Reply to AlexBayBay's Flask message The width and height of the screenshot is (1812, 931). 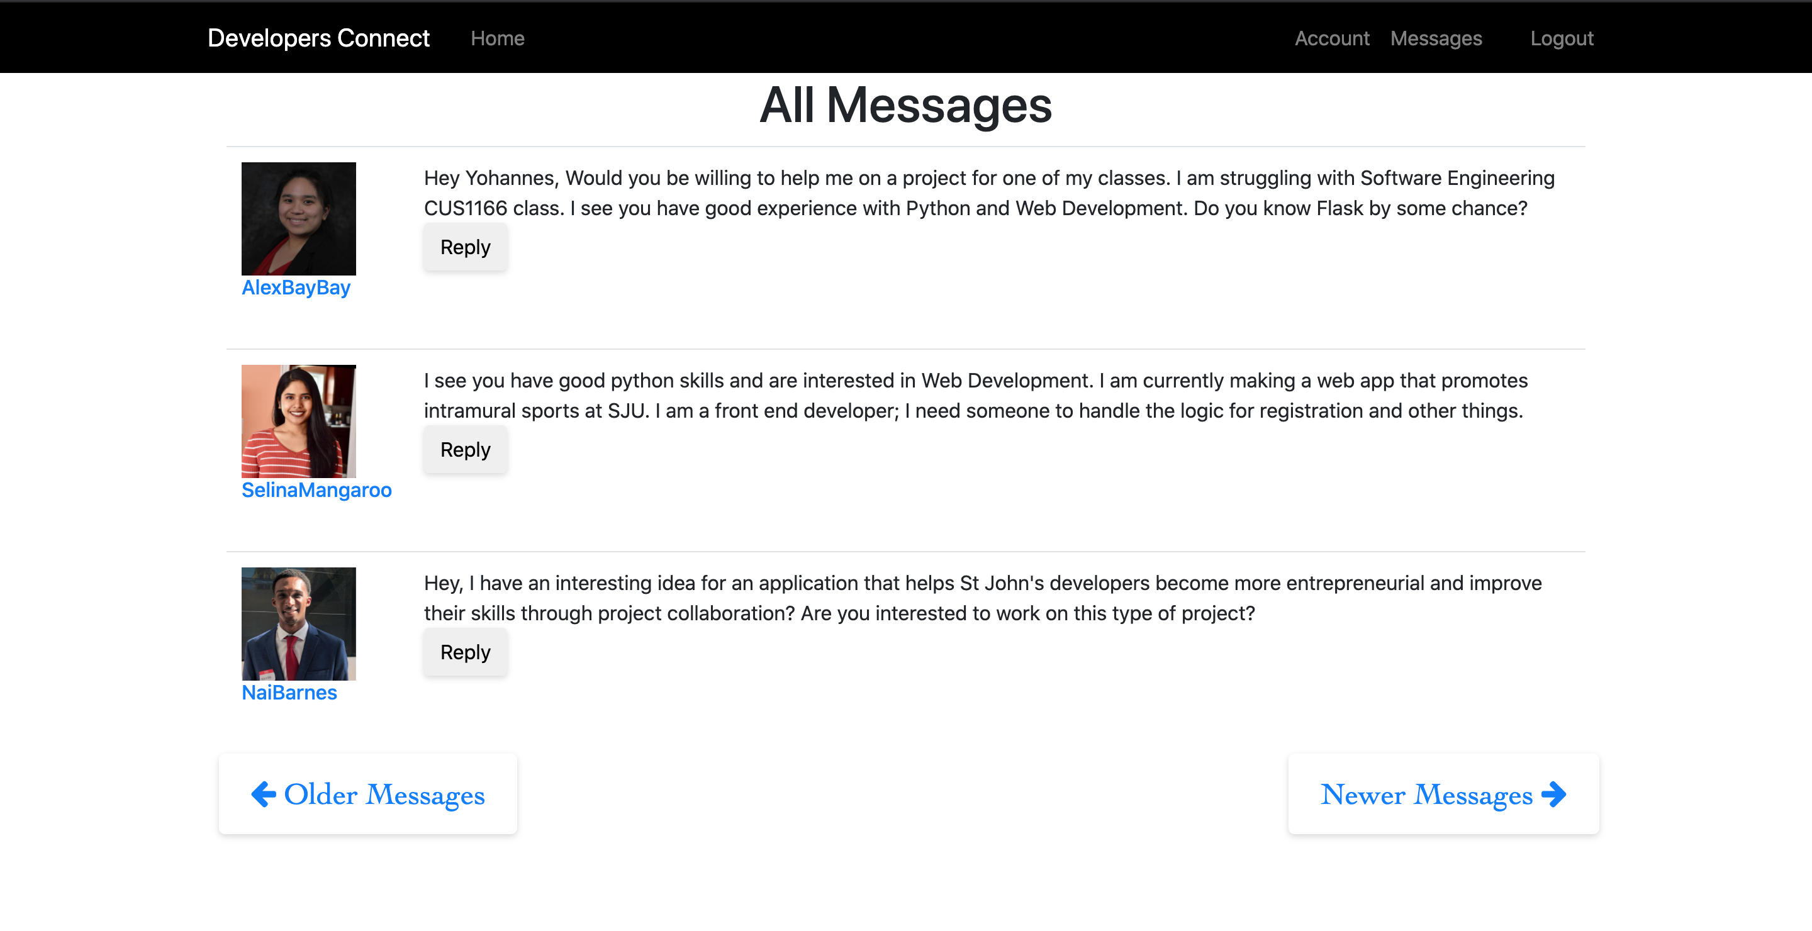tap(465, 247)
